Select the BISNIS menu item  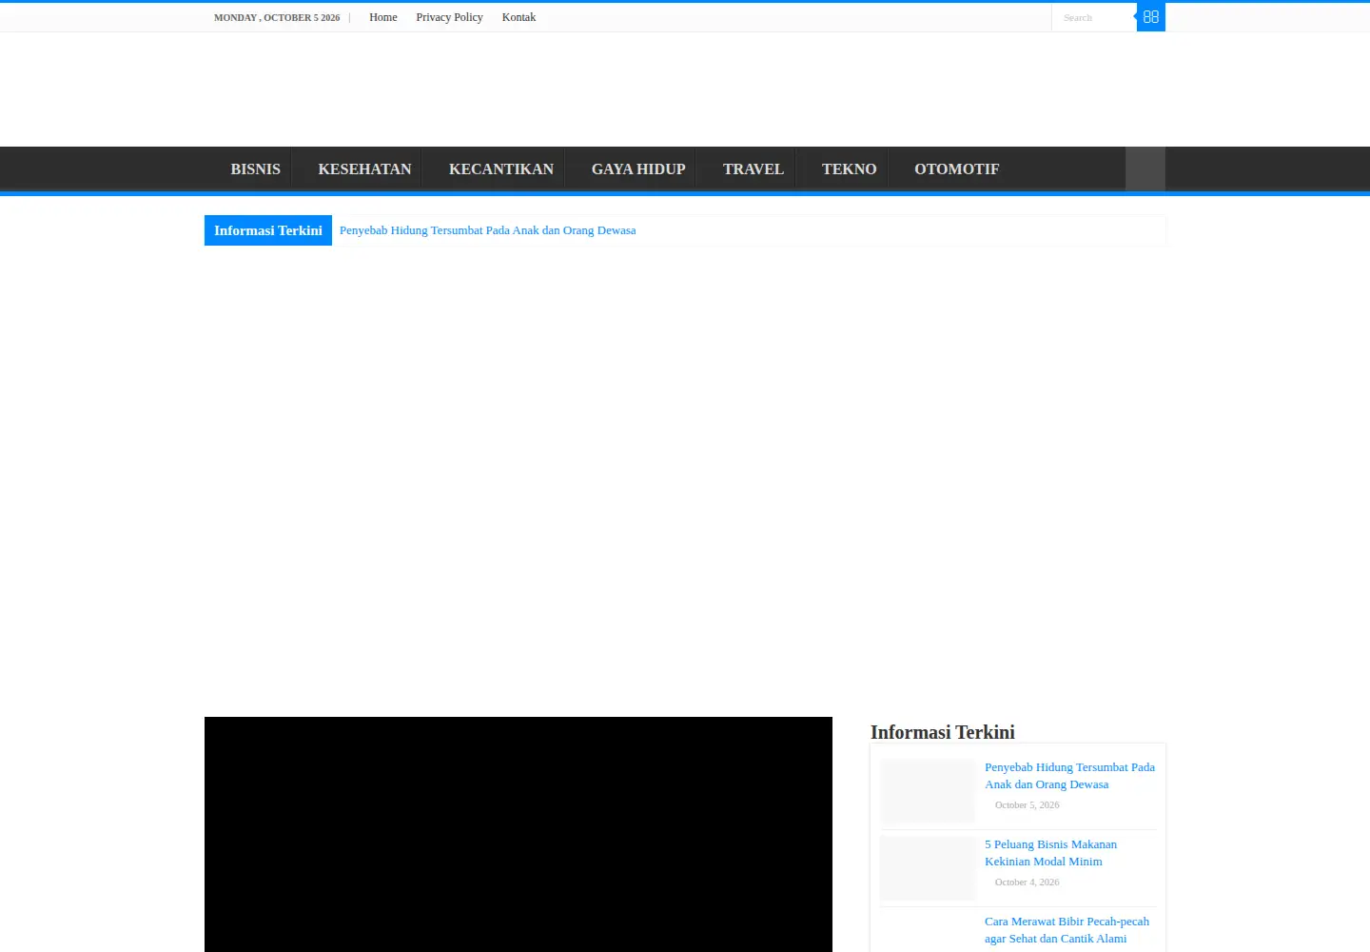tap(256, 169)
